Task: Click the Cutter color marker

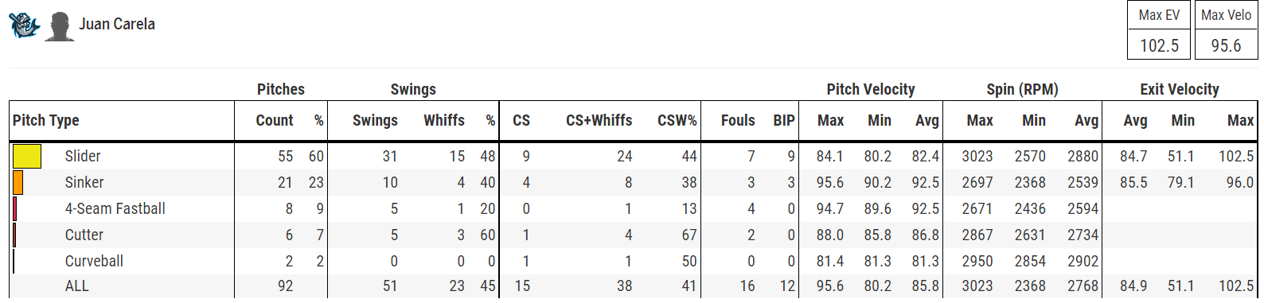Action: click(15, 235)
